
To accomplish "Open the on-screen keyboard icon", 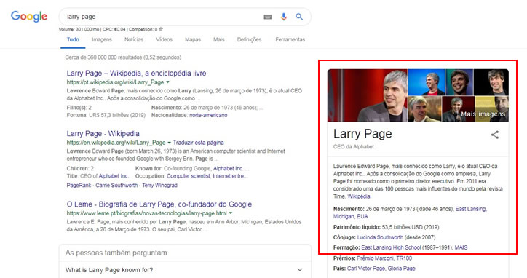I will point(268,17).
